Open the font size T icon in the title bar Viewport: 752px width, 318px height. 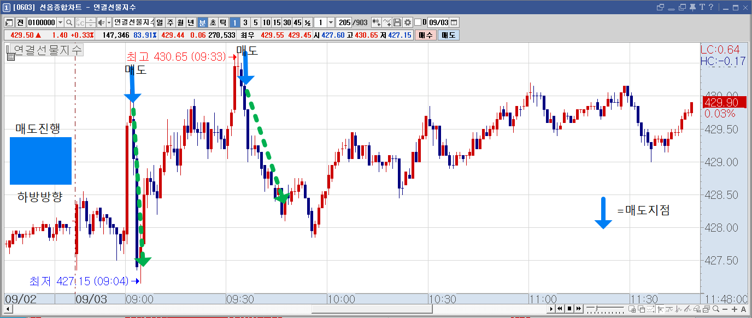point(702,7)
